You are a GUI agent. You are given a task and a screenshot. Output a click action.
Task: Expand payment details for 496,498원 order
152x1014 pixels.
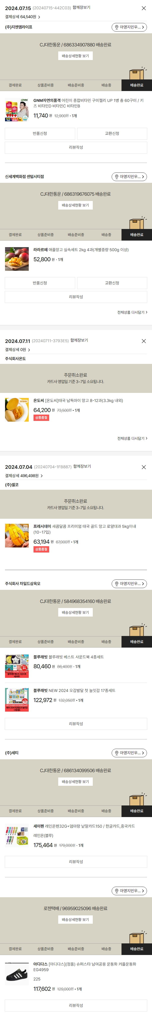(x=24, y=476)
